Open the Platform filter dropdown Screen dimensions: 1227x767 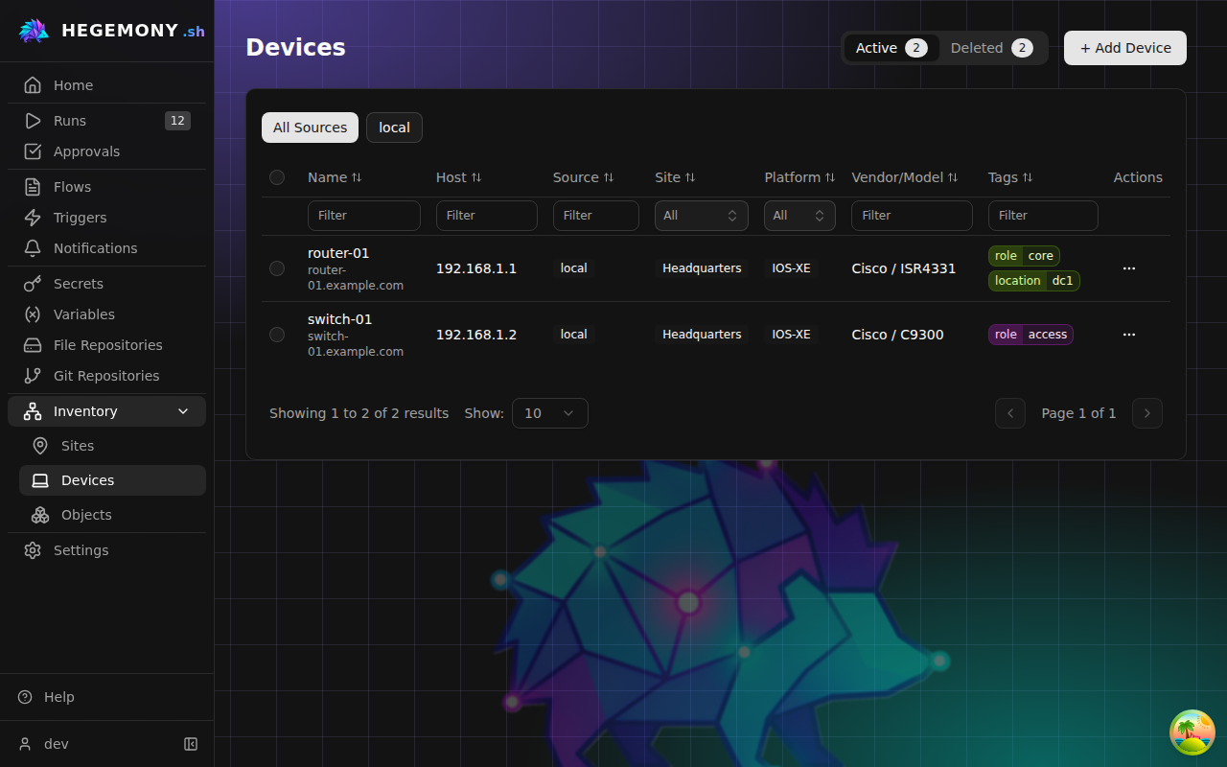coord(799,216)
